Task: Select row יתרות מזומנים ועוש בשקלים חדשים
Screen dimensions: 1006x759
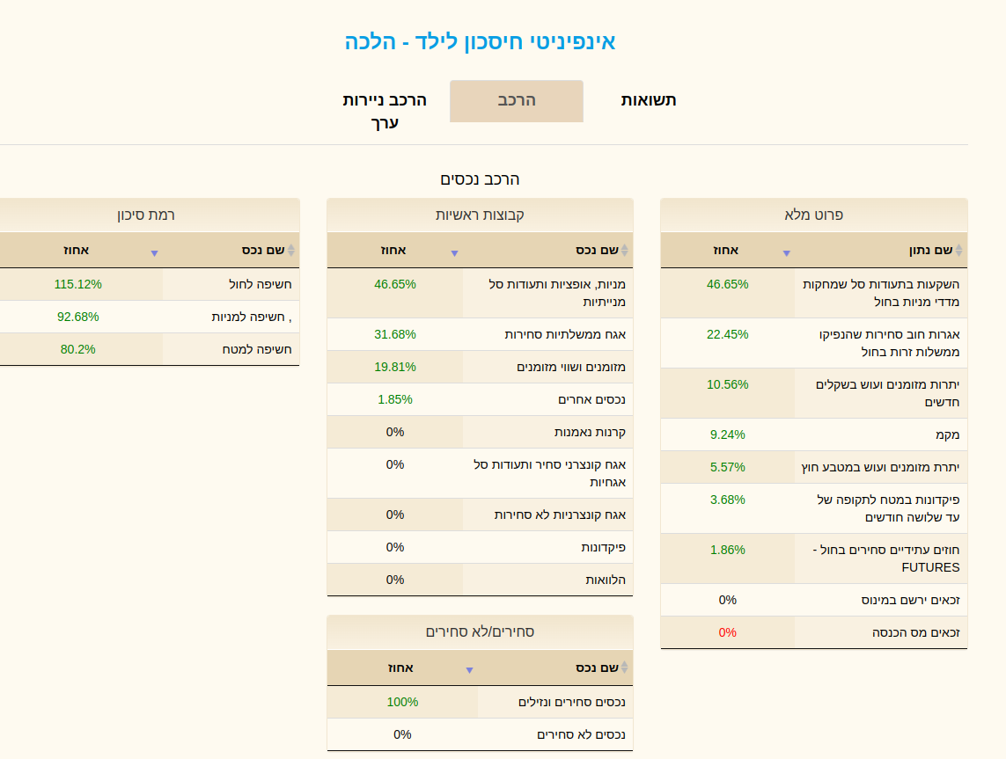Action: click(813, 393)
